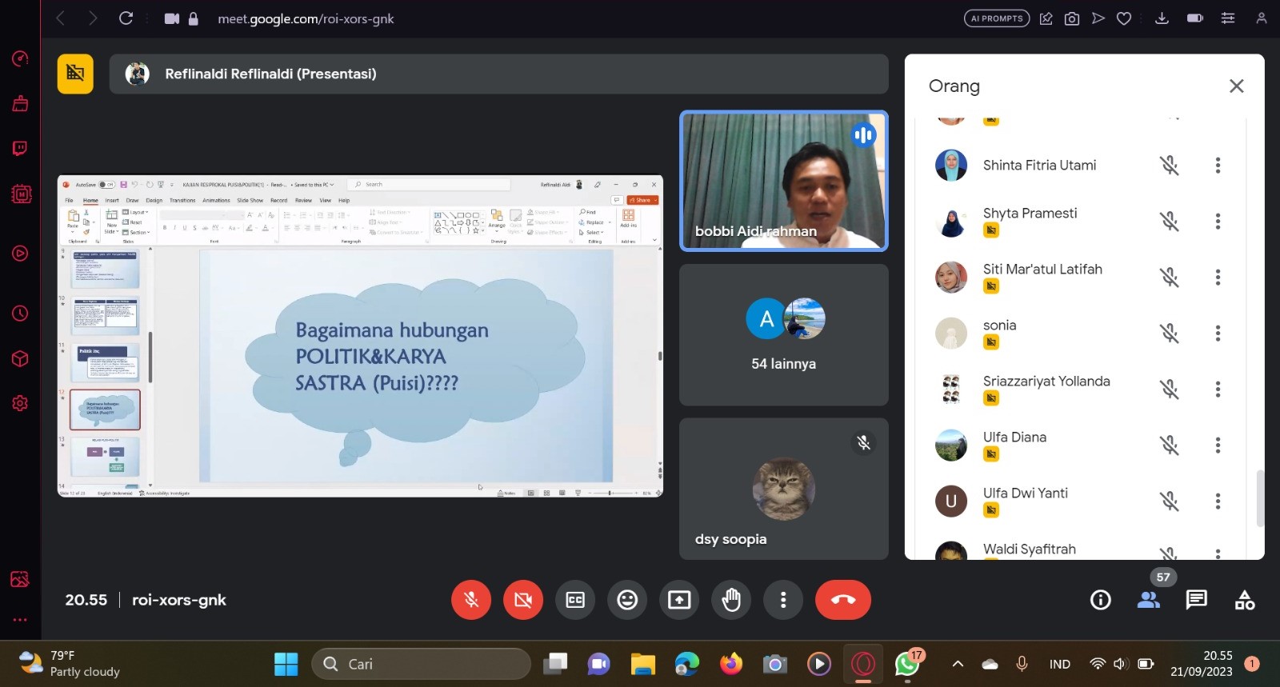Open the three-dot more options in call controls
Viewport: 1280px width, 687px height.
coord(783,600)
